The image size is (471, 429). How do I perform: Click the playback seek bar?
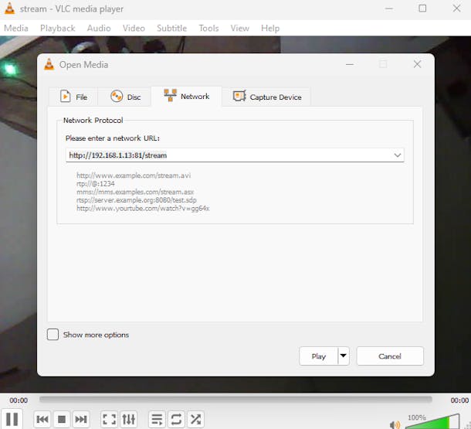[235, 399]
